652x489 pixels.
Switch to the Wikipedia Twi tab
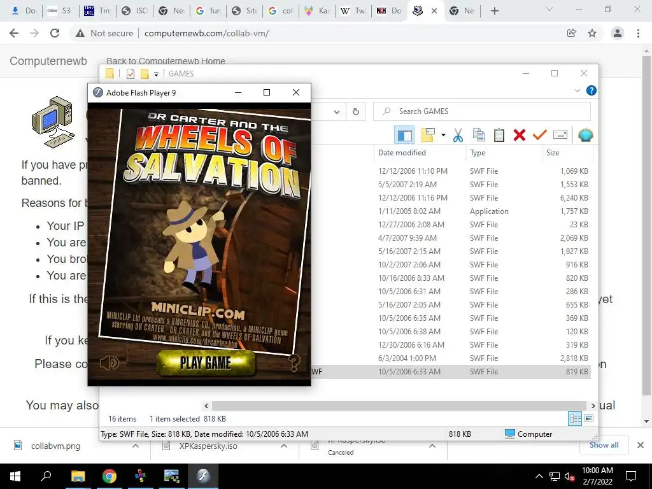353,11
